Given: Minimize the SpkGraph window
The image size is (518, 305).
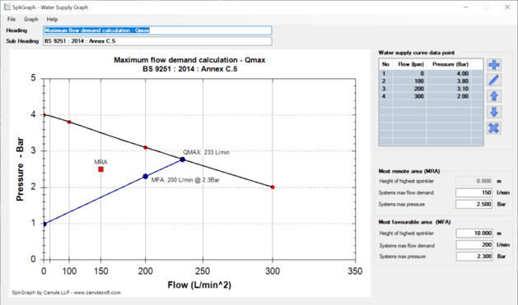Looking at the screenshot, I should 466,7.
